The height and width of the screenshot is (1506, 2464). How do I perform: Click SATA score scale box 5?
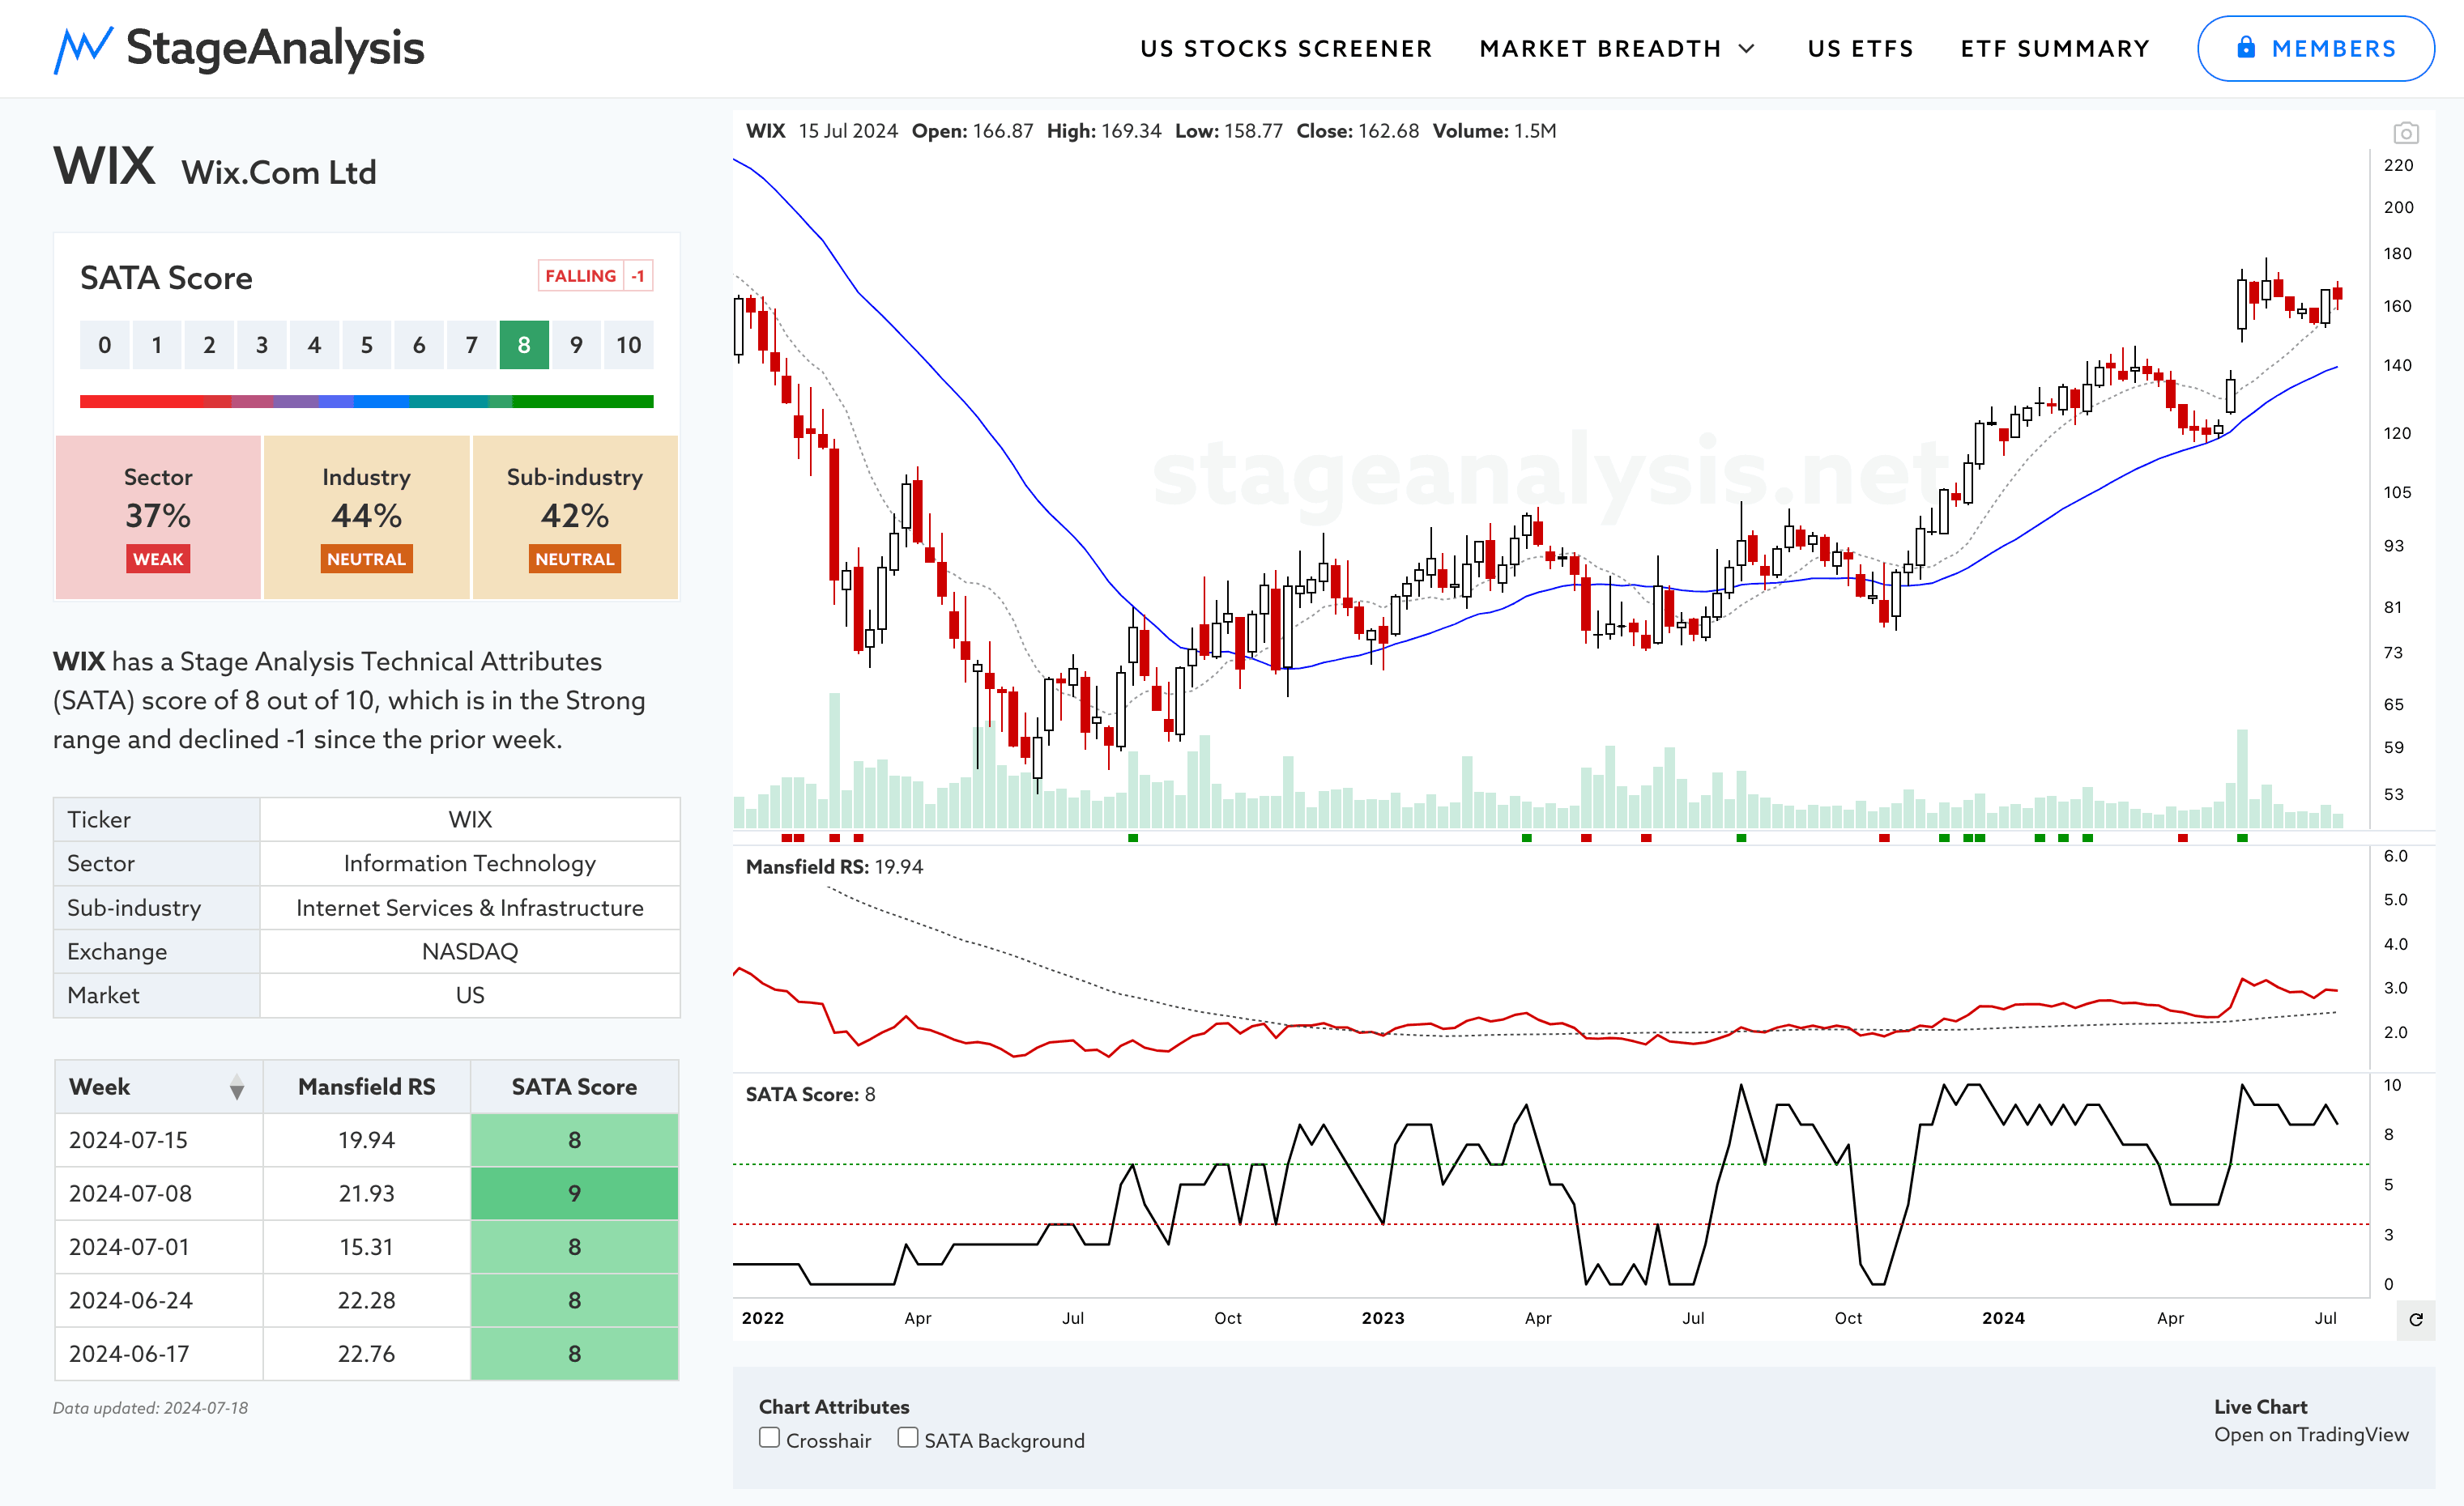point(366,345)
